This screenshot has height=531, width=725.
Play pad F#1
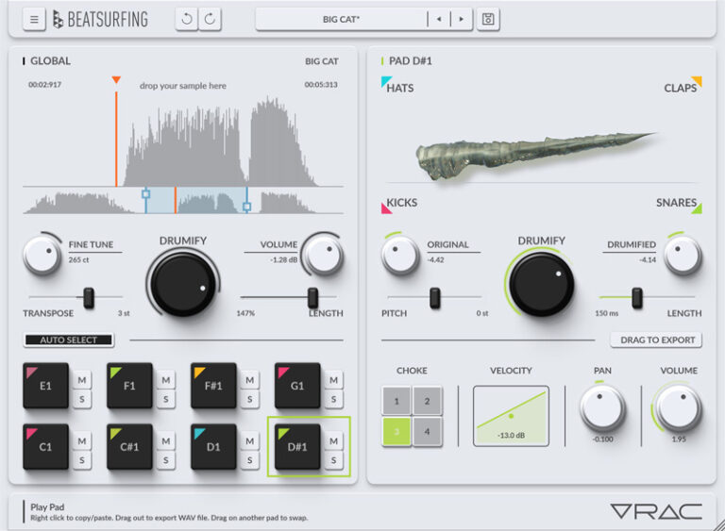pyautogui.click(x=213, y=386)
